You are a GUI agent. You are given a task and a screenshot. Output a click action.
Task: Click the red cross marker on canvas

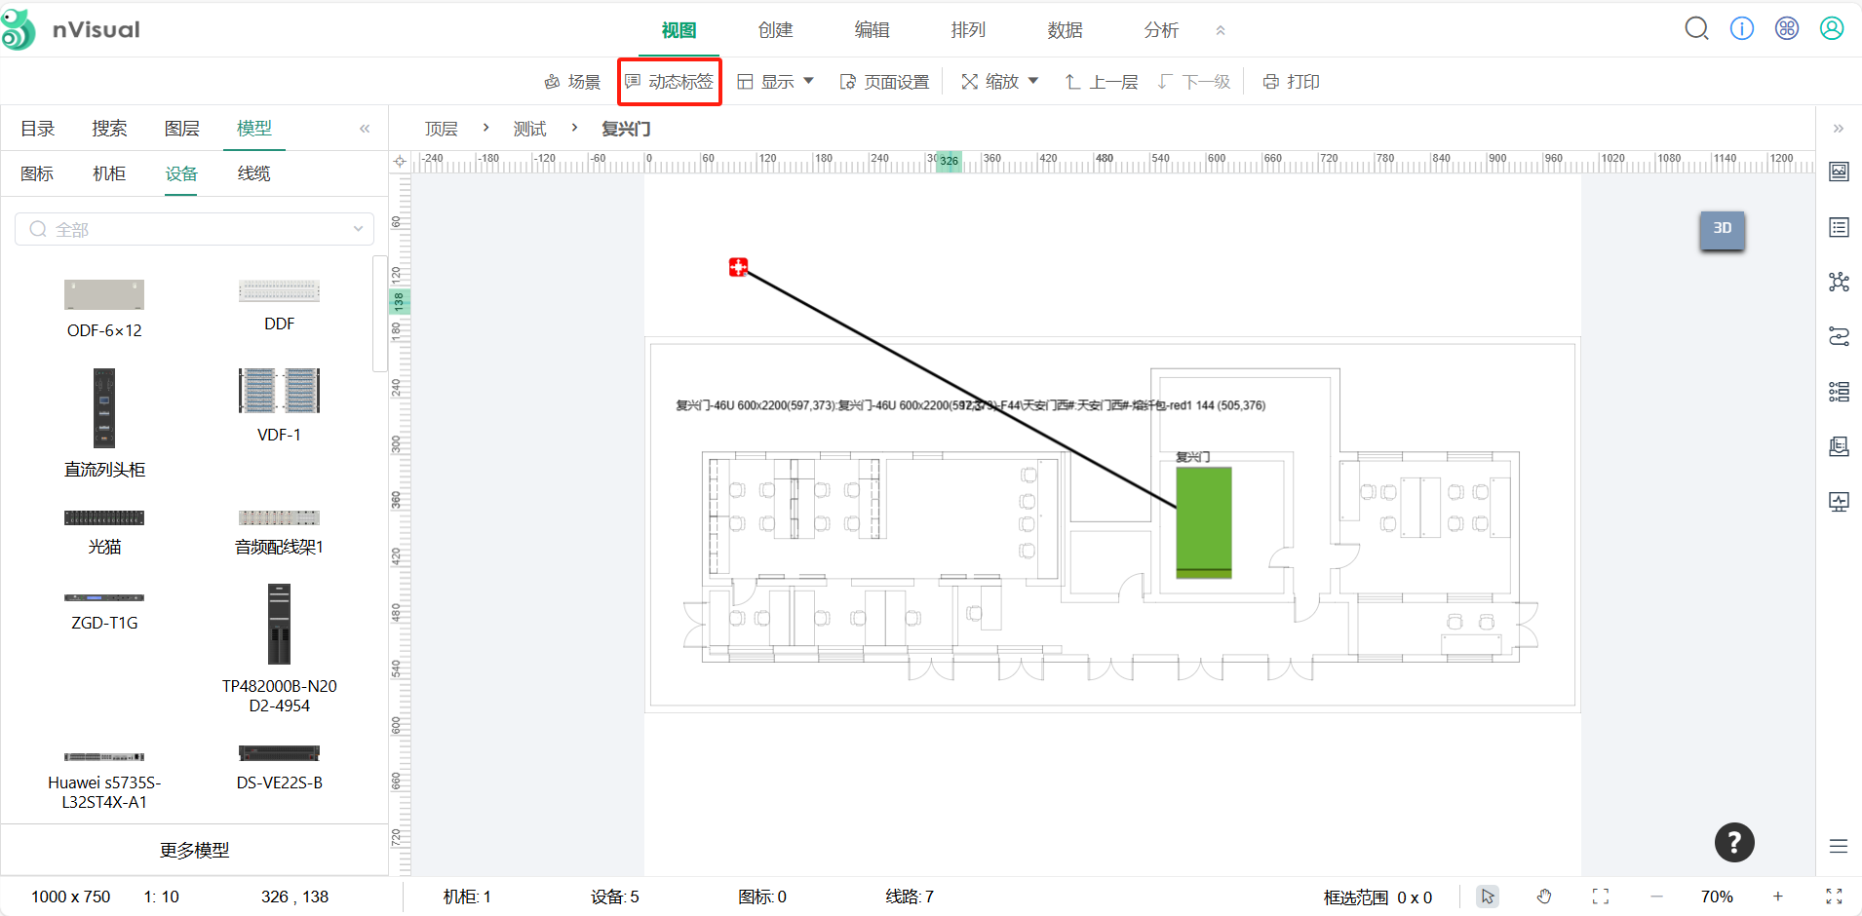click(x=738, y=267)
